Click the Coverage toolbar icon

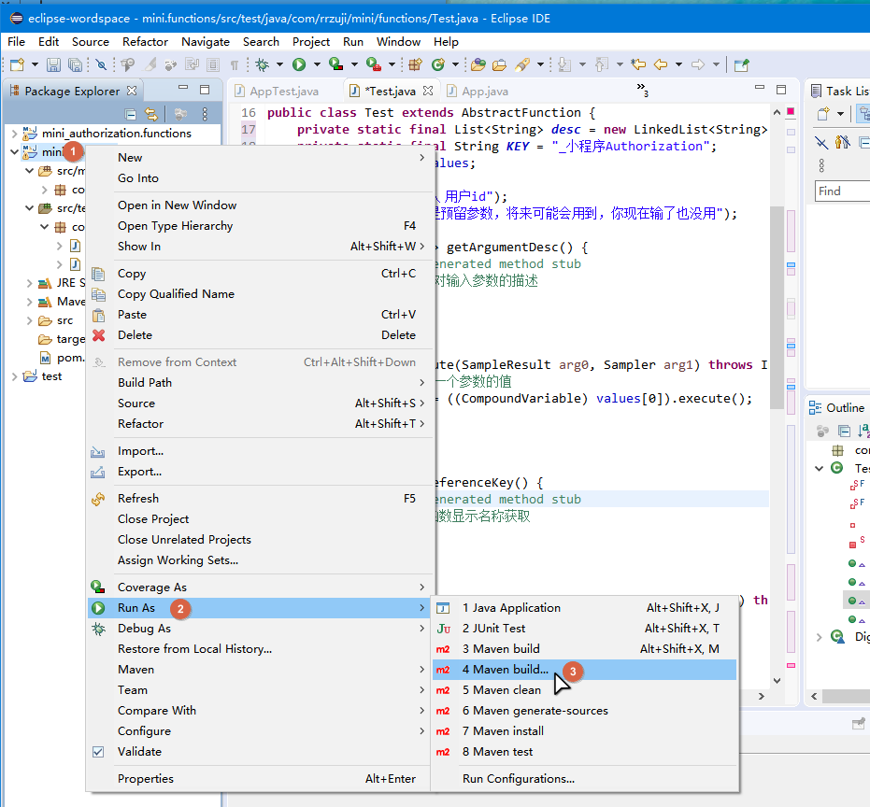click(336, 64)
